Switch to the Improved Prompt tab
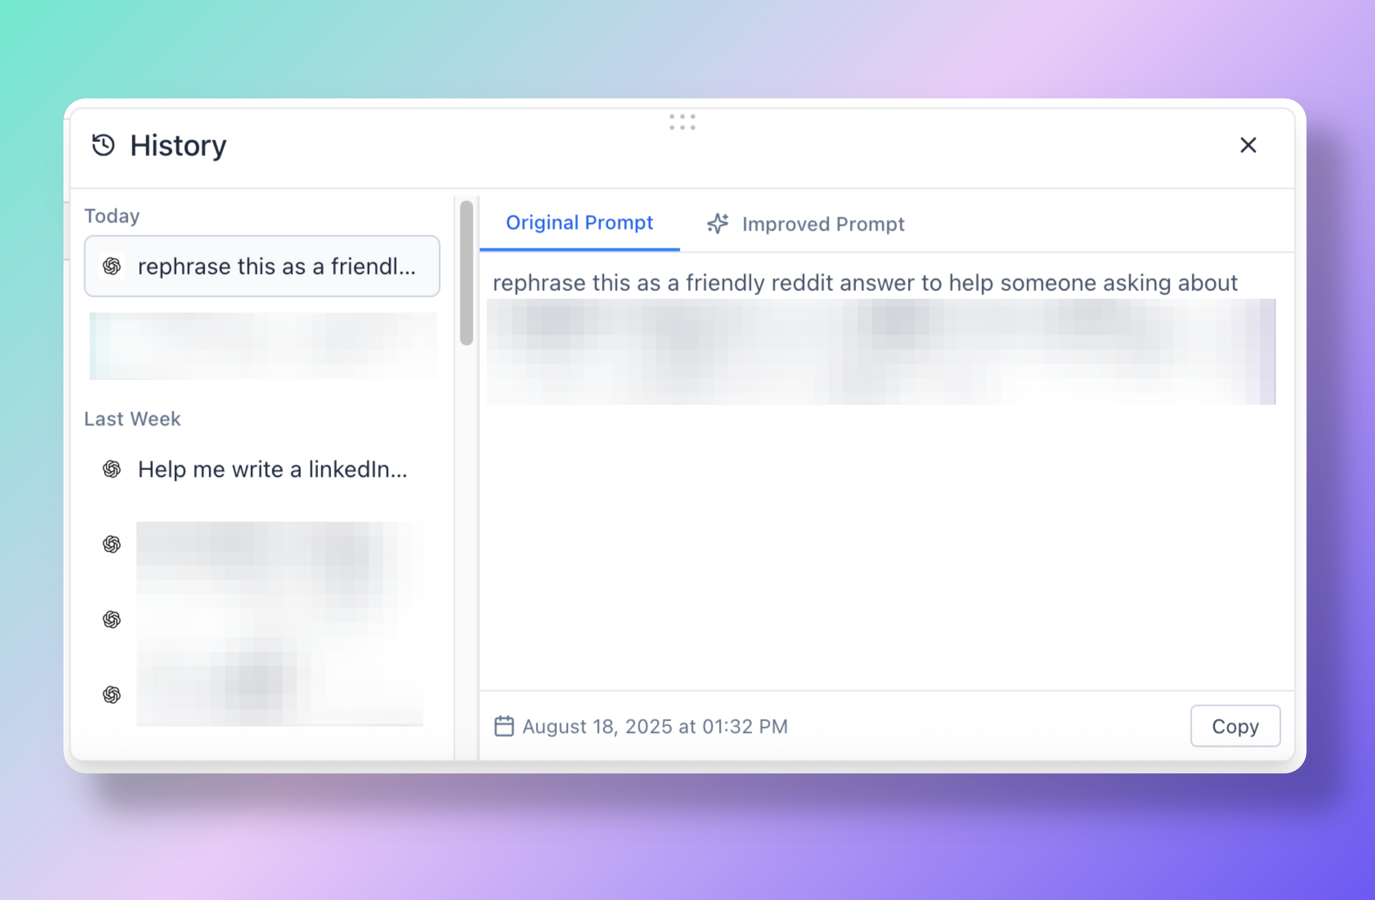The image size is (1375, 900). click(823, 224)
